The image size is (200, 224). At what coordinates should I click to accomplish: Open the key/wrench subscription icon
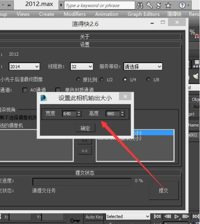click(x=149, y=5)
